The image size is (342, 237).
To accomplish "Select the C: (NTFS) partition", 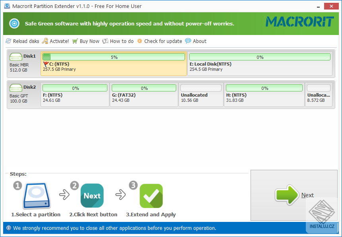I will pyautogui.click(x=114, y=64).
